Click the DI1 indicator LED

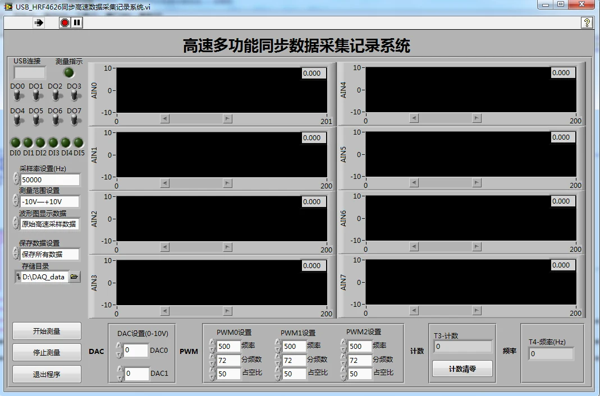tap(28, 142)
